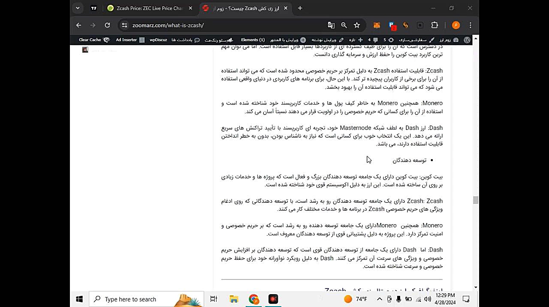Image resolution: width=549 pixels, height=307 pixels.
Task: Open the MetaMask fox extension
Action: 377,25
